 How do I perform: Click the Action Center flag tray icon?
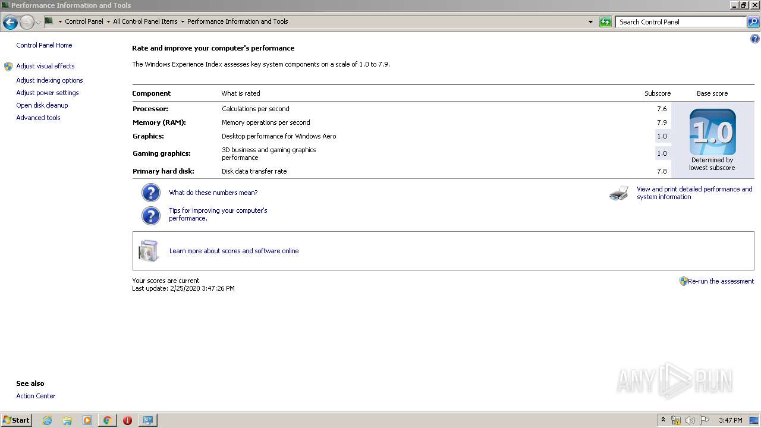[705, 420]
